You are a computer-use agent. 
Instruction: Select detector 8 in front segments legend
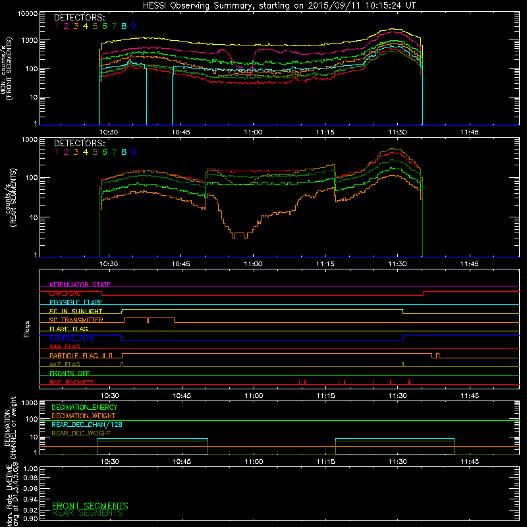pos(124,26)
